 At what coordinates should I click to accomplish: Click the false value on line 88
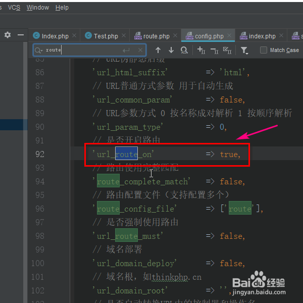[231, 100]
